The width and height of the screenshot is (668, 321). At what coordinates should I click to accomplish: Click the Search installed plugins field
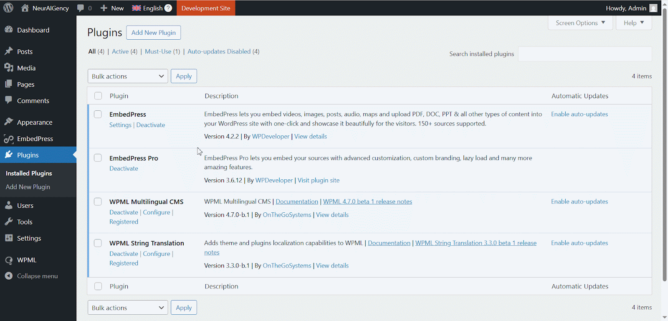point(585,54)
